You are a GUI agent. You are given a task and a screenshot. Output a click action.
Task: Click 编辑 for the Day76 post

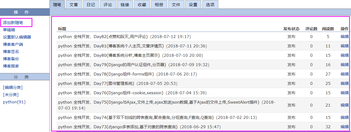pyautogui.click(x=344, y=93)
